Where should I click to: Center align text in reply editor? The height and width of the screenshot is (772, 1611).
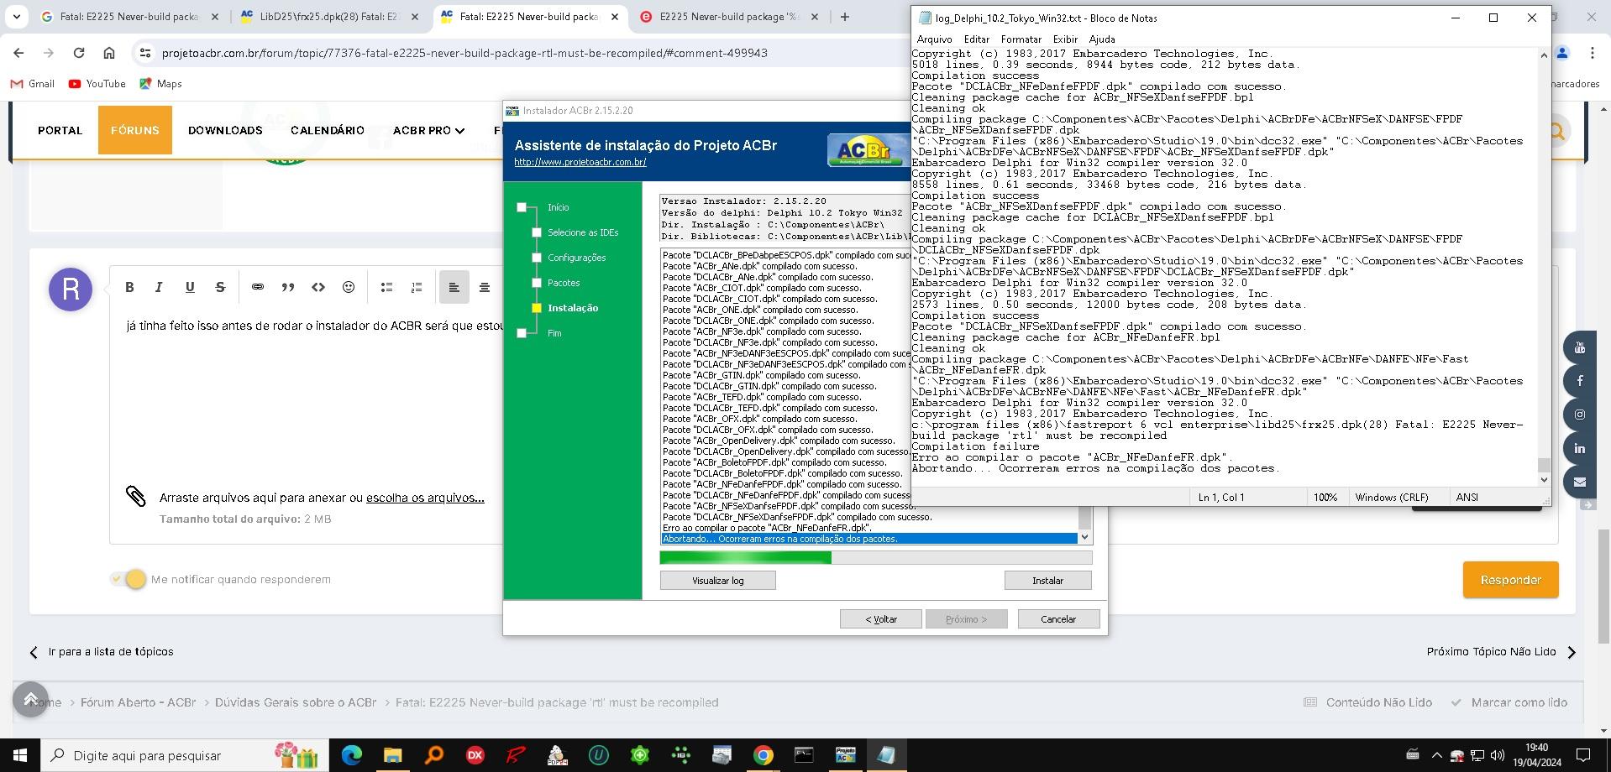pos(485,287)
